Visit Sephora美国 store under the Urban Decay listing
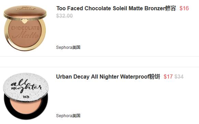Image resolution: width=199 pixels, height=124 pixels. point(68,116)
